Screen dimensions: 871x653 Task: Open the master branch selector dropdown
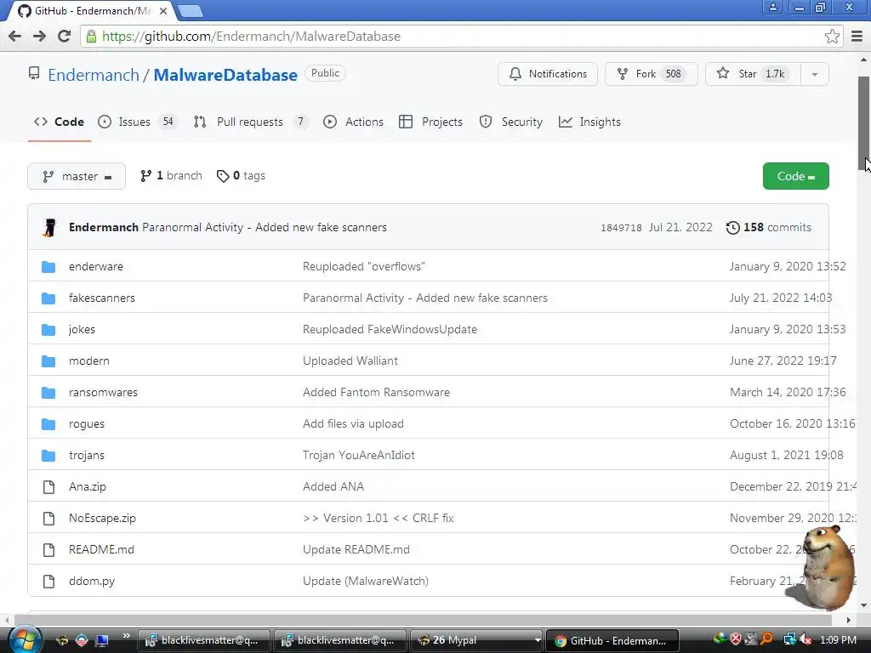tap(77, 176)
